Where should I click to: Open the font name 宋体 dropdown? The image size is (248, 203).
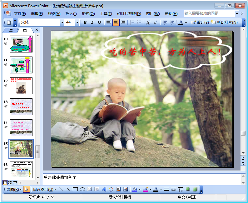pos(62,22)
